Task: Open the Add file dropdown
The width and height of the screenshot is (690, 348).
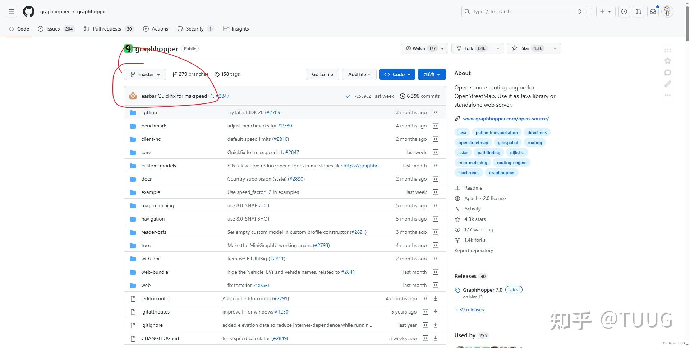Action: pyautogui.click(x=359, y=74)
